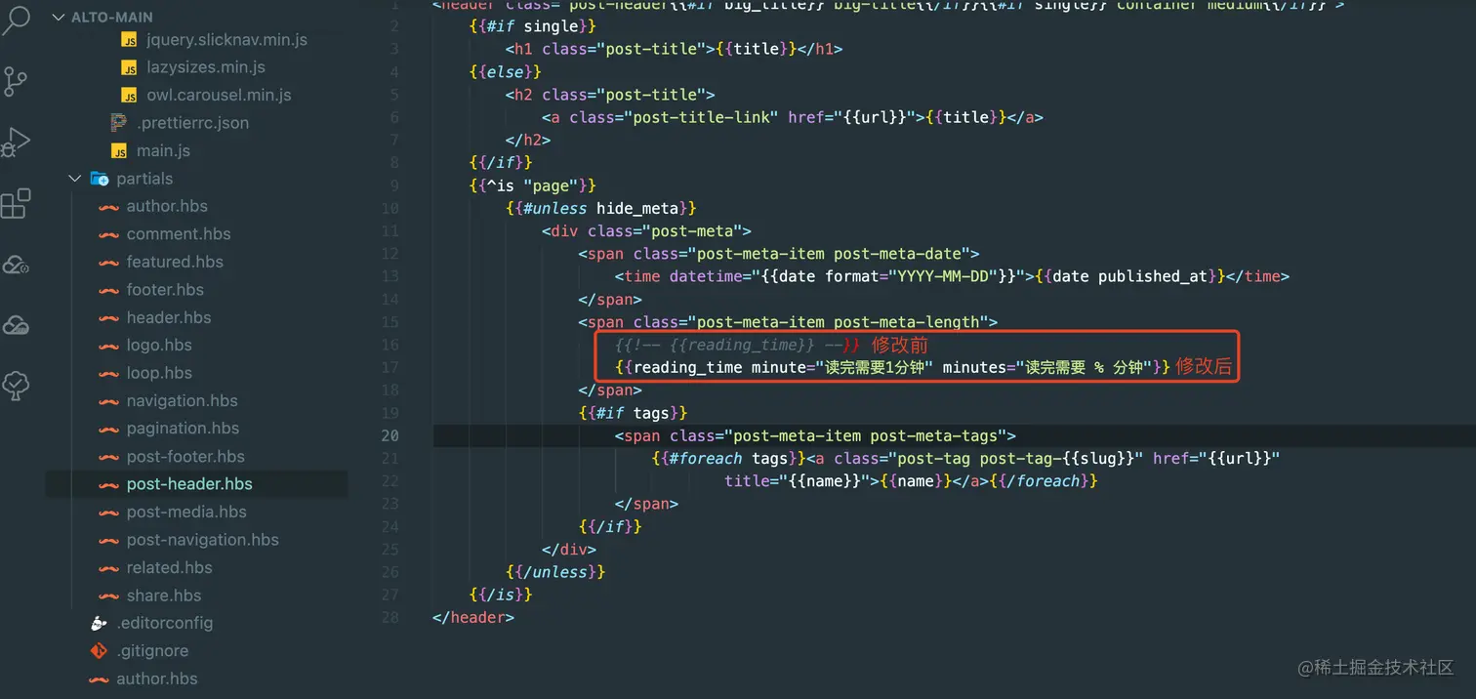Open logo.hbs in partials

point(159,346)
